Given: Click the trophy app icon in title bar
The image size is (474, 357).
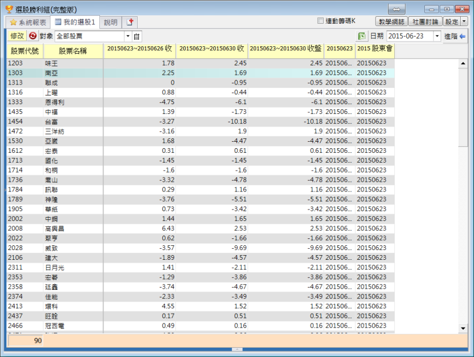Looking at the screenshot, I should point(9,9).
